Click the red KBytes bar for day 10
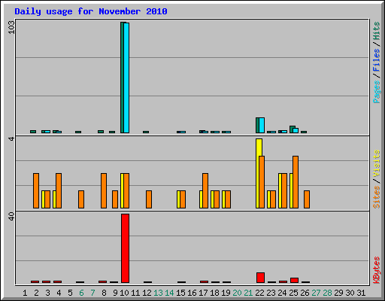 [x=125, y=248]
